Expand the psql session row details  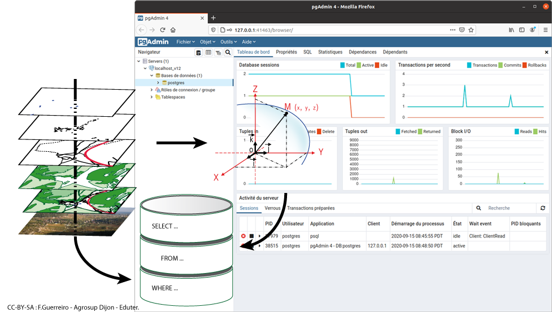(x=259, y=236)
